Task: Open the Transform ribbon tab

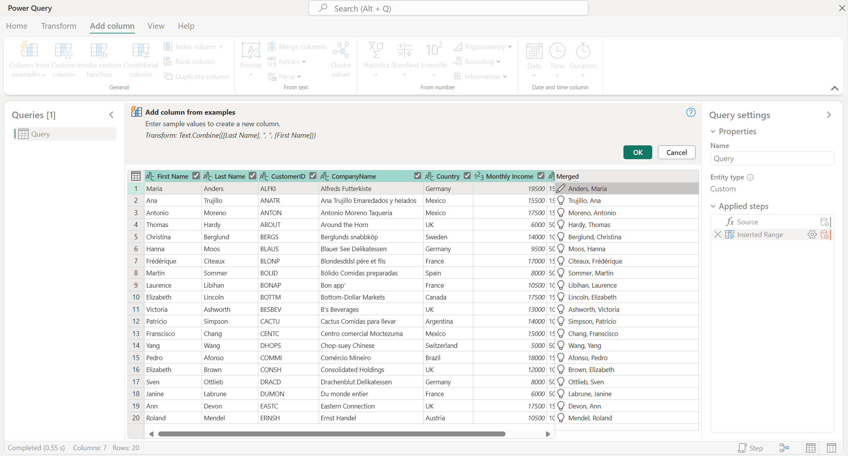Action: 58,26
